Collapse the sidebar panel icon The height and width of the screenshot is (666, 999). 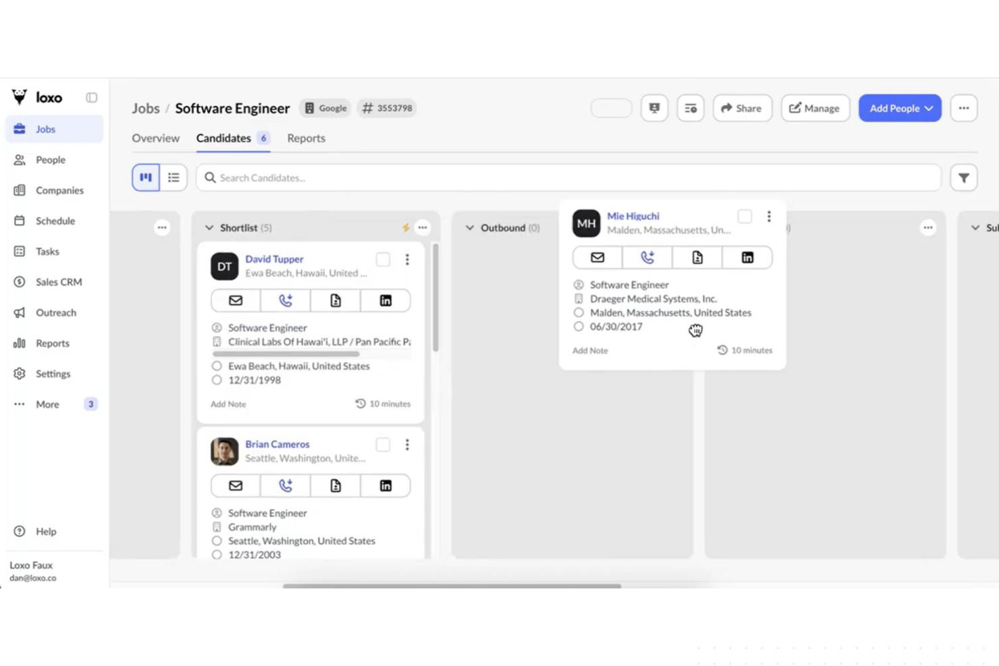(x=92, y=98)
